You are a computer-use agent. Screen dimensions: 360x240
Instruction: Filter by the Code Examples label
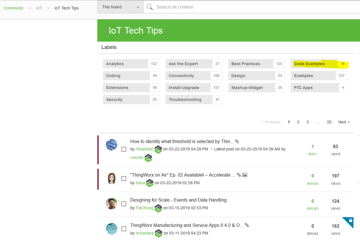click(319, 64)
